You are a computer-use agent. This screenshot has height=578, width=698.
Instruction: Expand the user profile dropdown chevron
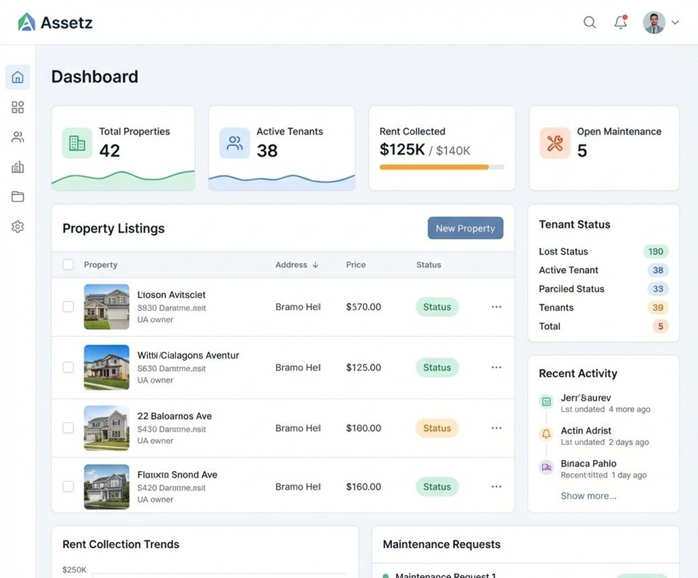coord(675,22)
